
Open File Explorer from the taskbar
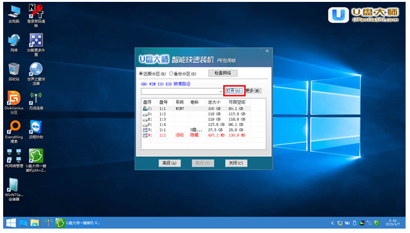(35, 223)
